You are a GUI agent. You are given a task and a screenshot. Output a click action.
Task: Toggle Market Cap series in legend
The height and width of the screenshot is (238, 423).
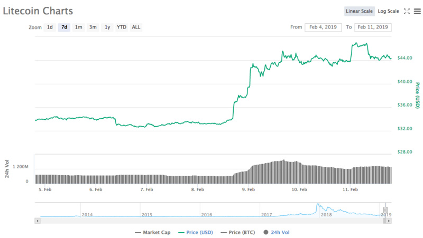pos(153,232)
